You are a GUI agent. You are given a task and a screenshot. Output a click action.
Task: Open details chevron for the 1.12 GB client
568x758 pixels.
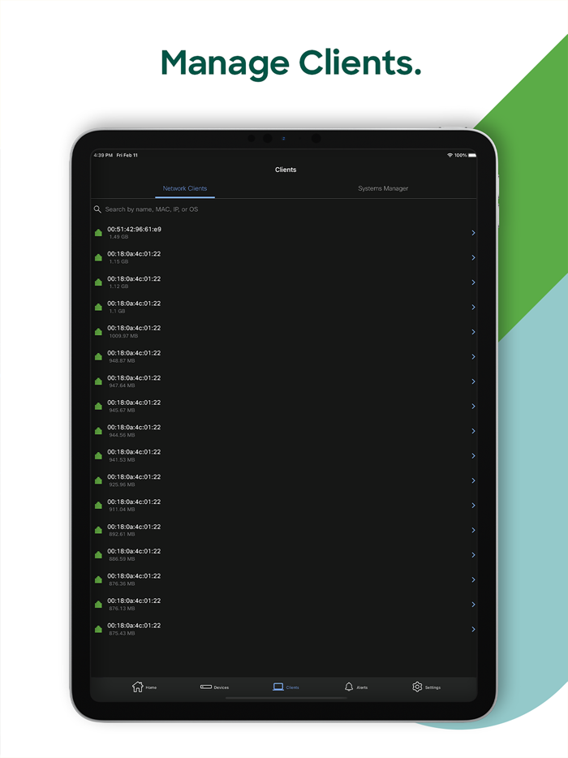coord(473,282)
